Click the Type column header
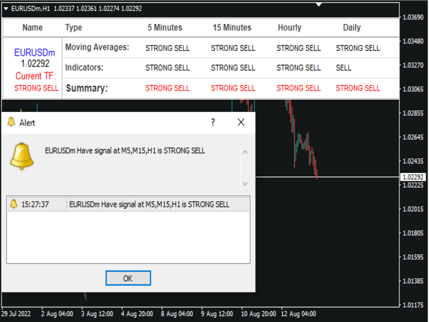The height and width of the screenshot is (322, 429). click(74, 28)
